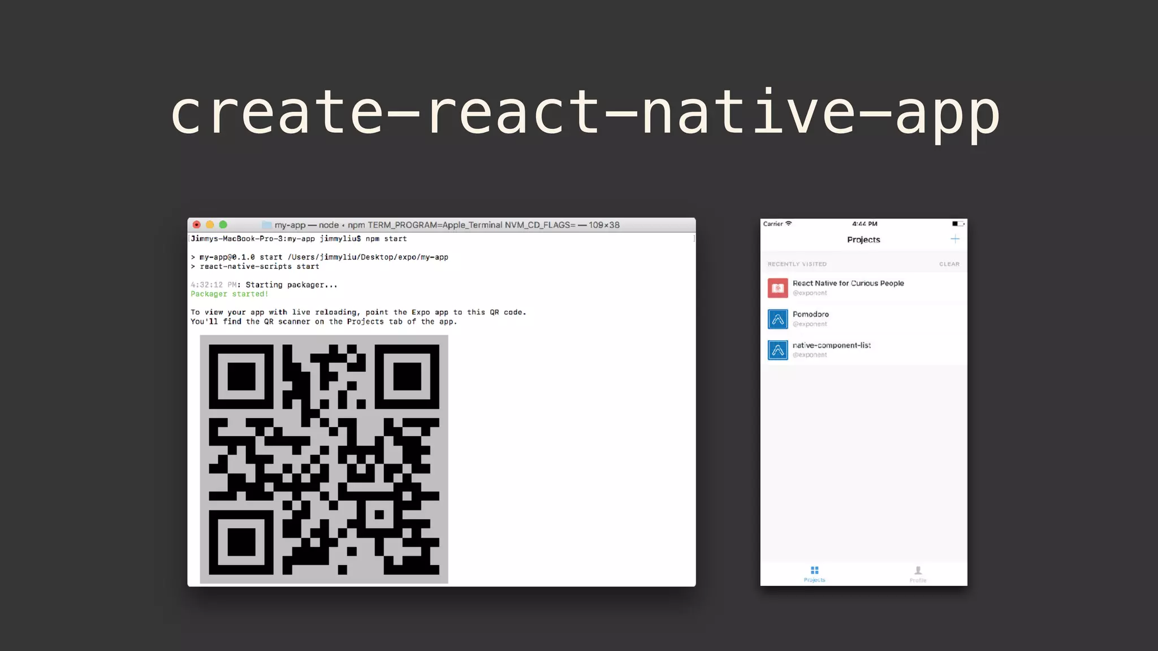Click the Pomodoro blue app icon
Viewport: 1158px width, 651px height.
point(777,319)
